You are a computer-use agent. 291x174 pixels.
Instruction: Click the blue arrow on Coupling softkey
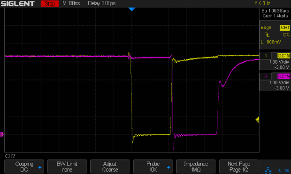pos(40,167)
